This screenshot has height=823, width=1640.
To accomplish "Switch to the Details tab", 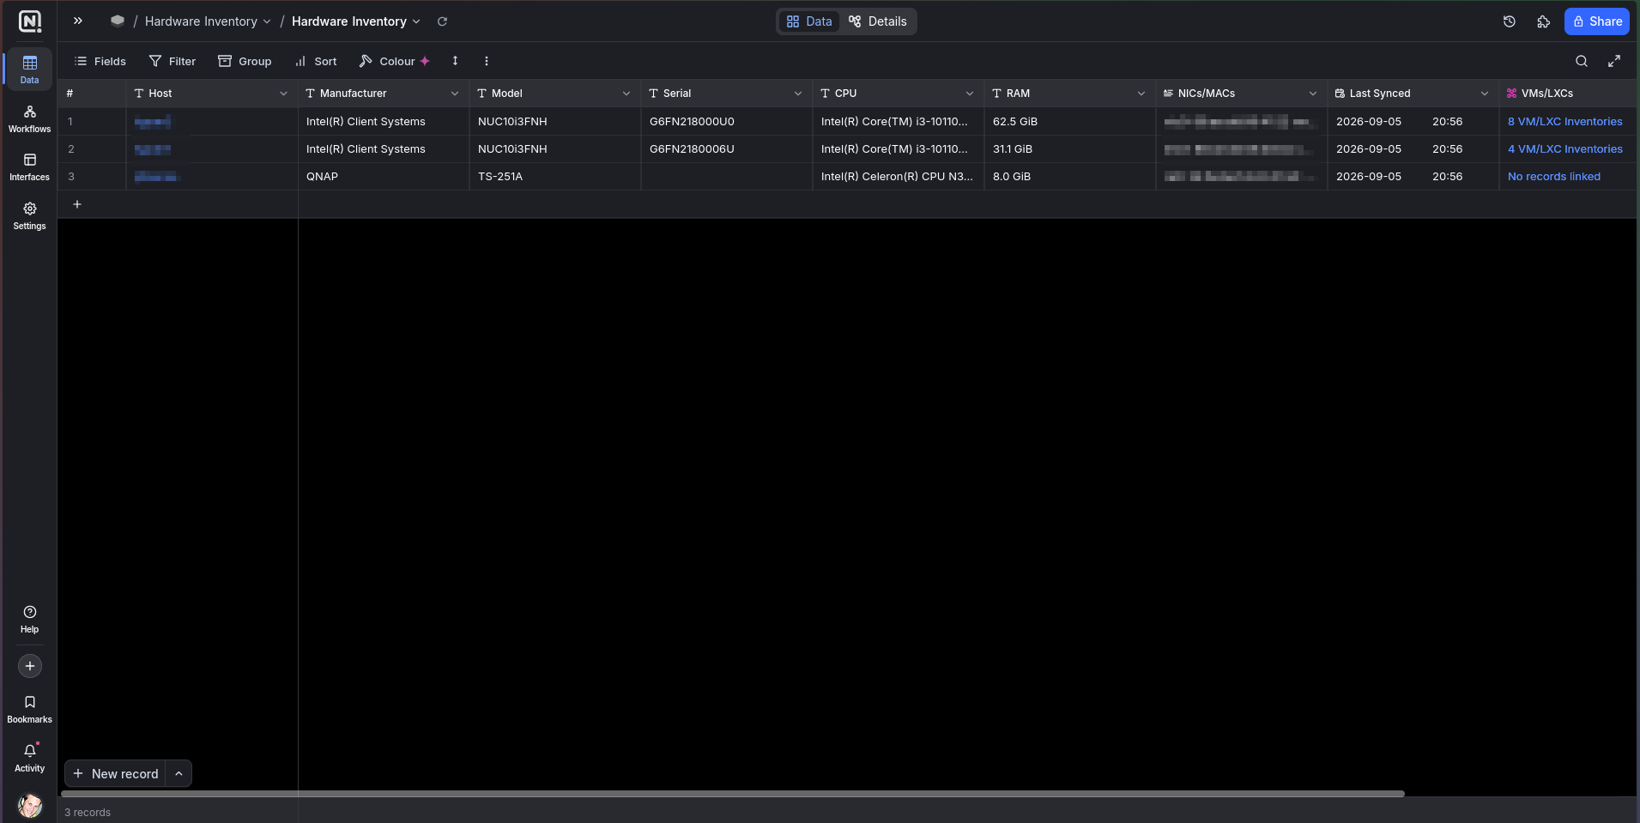I will (x=878, y=21).
